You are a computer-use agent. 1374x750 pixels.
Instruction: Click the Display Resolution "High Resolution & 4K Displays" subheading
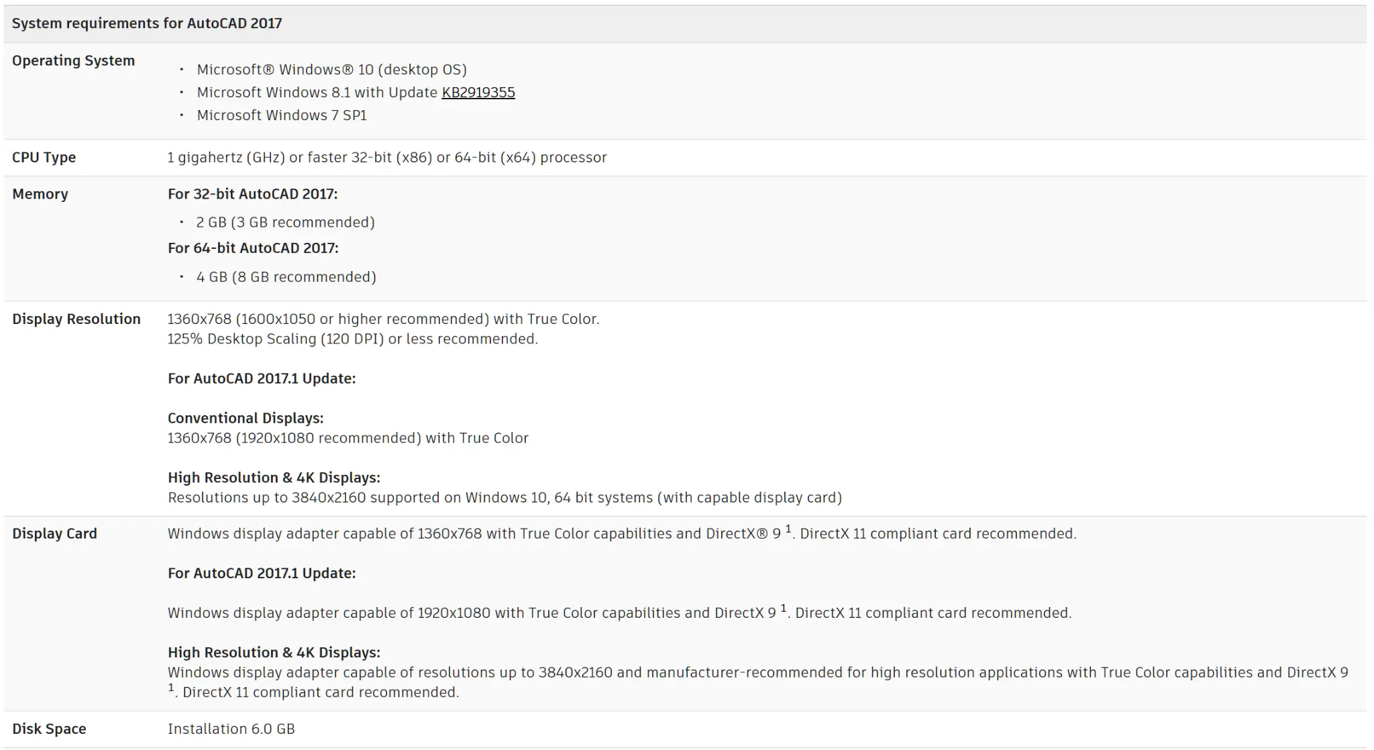(274, 478)
